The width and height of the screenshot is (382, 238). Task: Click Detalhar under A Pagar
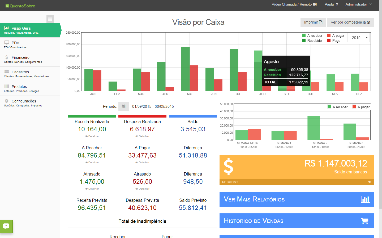pyautogui.click(x=142, y=163)
